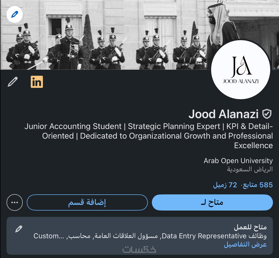Open the JA logo profile picture
The width and height of the screenshot is (279, 258).
click(x=240, y=70)
